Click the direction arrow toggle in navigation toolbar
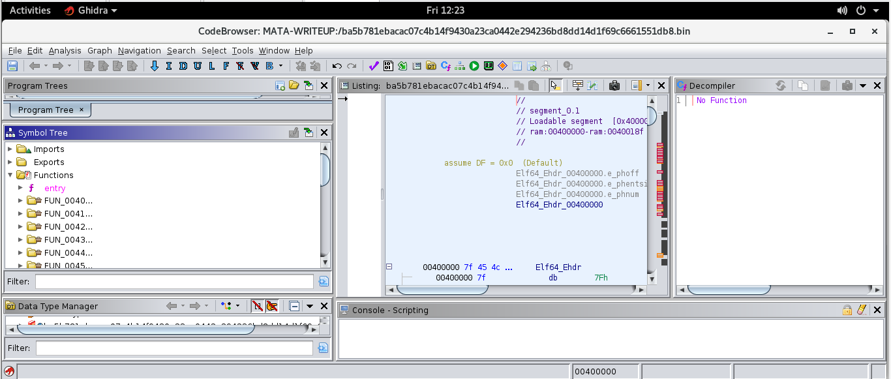The height and width of the screenshot is (379, 891). point(155,66)
